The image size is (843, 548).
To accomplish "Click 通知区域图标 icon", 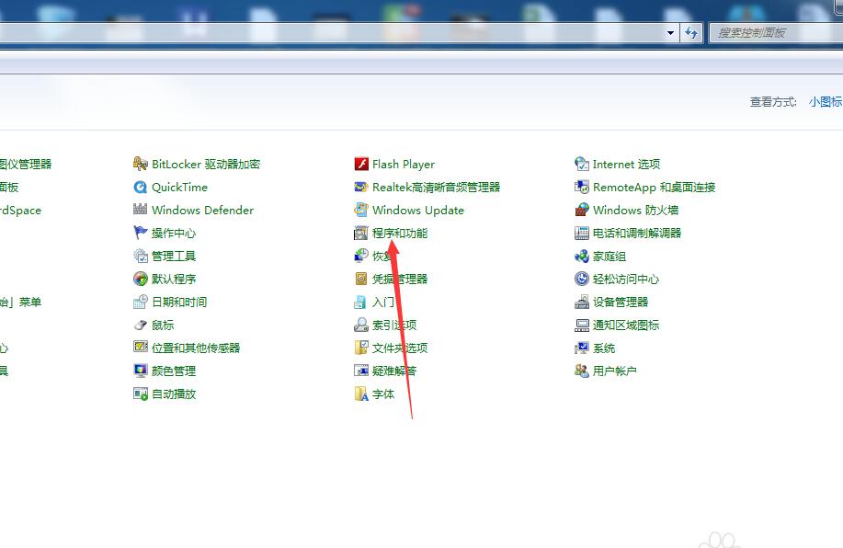I will coord(582,325).
